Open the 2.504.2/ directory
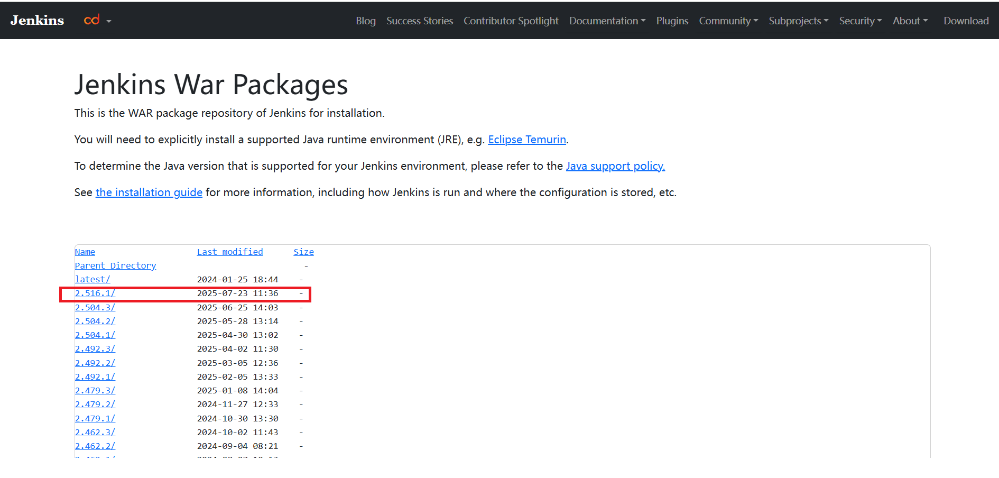Viewport: 999px width, 478px height. [95, 321]
